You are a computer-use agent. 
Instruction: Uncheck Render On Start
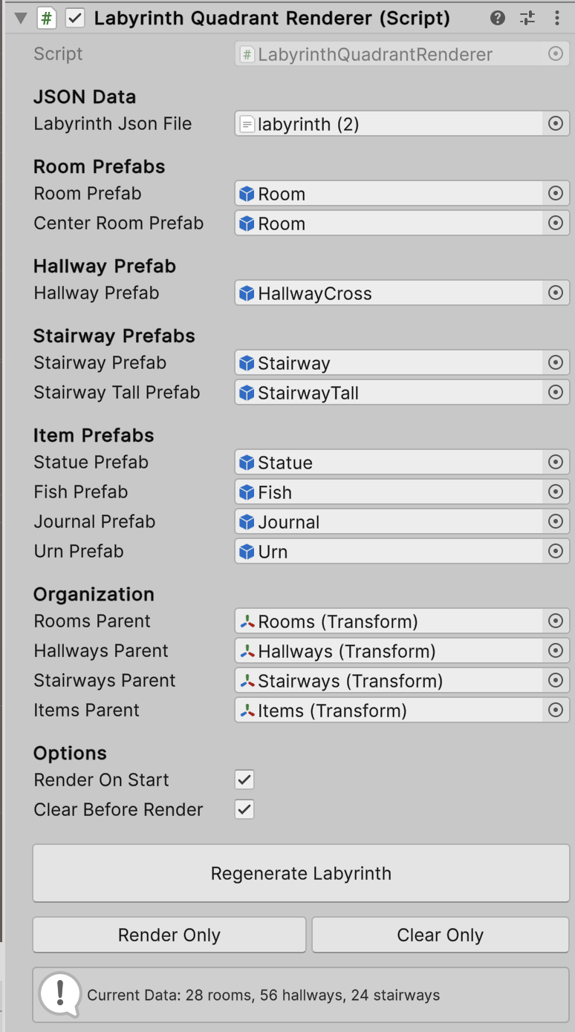point(244,780)
